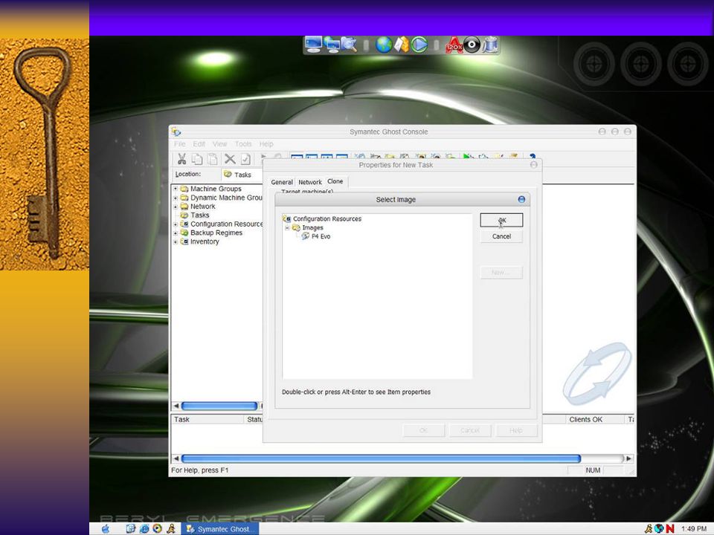Image resolution: width=714 pixels, height=535 pixels.
Task: Select Configuration Resources root in Select Image
Action: 327,218
